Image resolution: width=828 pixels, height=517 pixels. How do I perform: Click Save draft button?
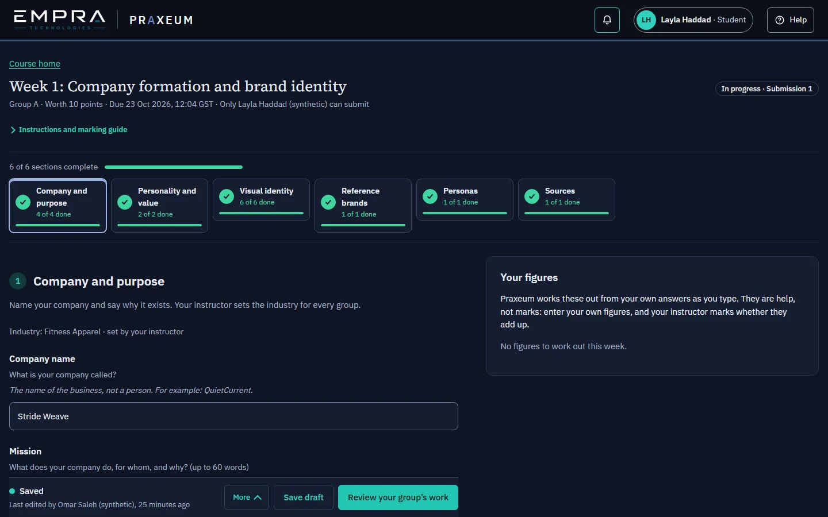tap(304, 497)
